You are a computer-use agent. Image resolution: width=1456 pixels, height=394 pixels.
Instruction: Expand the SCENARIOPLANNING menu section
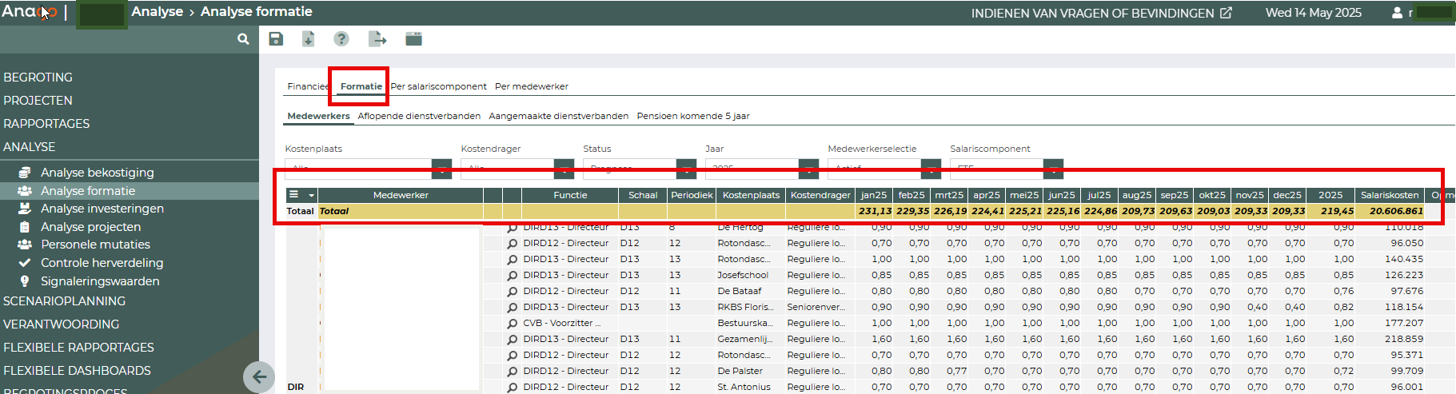[x=64, y=301]
